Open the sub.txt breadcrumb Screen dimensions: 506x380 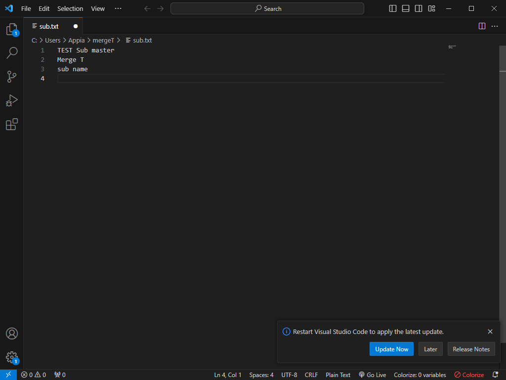pyautogui.click(x=139, y=41)
